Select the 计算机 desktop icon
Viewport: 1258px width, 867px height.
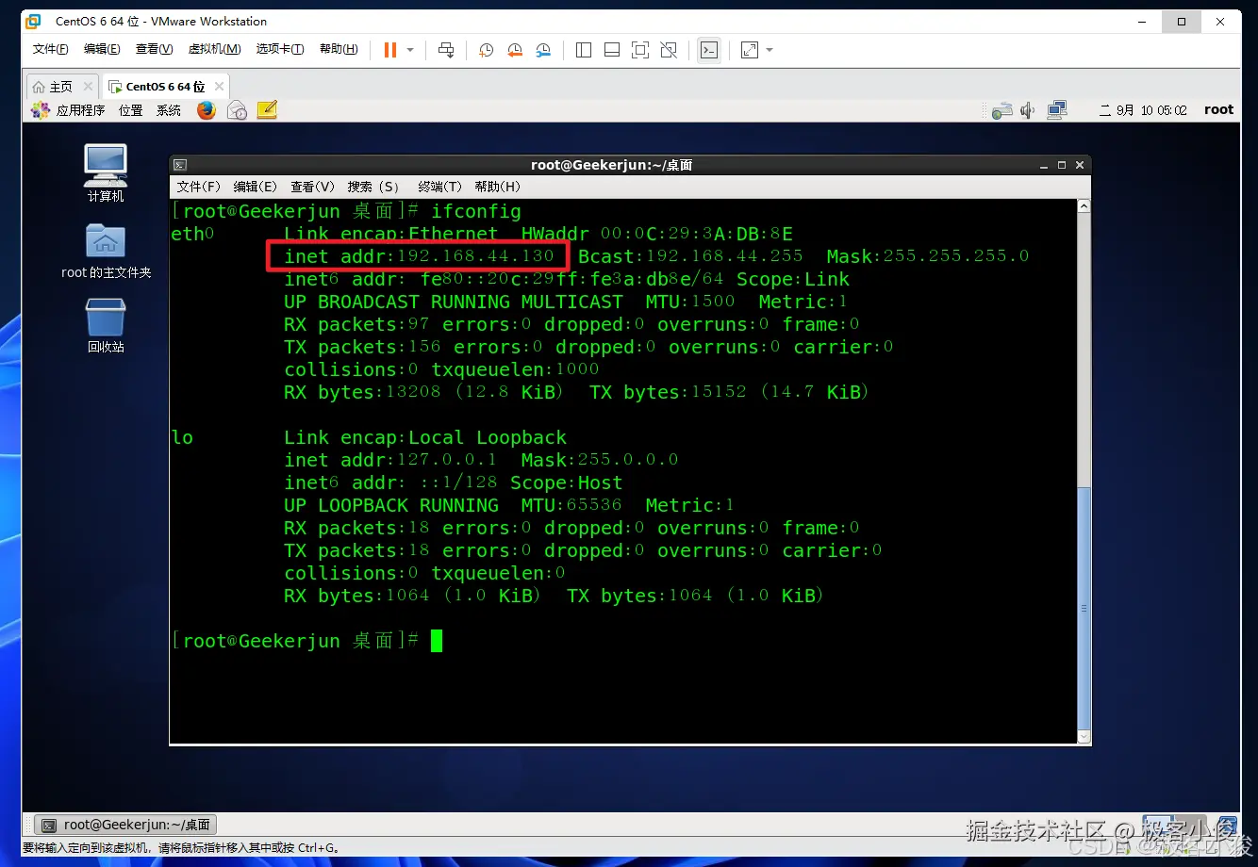point(106,173)
